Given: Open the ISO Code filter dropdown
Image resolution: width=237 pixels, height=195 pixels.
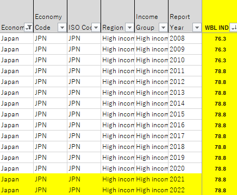Looking at the screenshot, I should [x=96, y=28].
